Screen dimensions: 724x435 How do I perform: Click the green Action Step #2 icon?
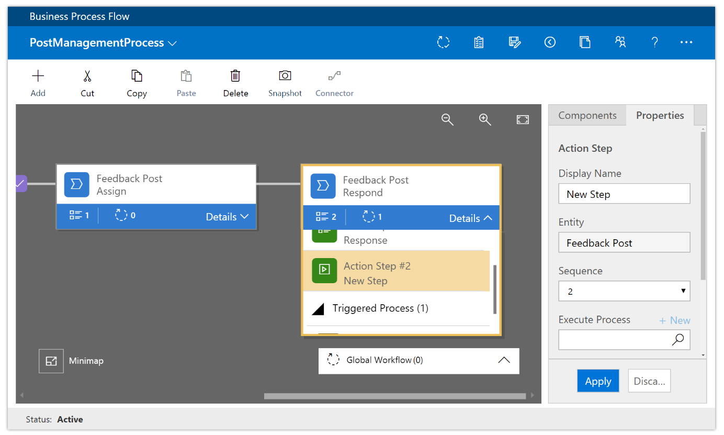(324, 271)
